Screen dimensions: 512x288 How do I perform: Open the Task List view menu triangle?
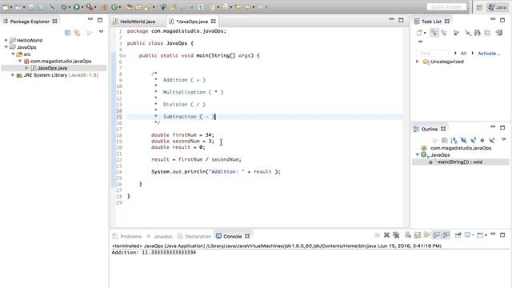(420, 42)
